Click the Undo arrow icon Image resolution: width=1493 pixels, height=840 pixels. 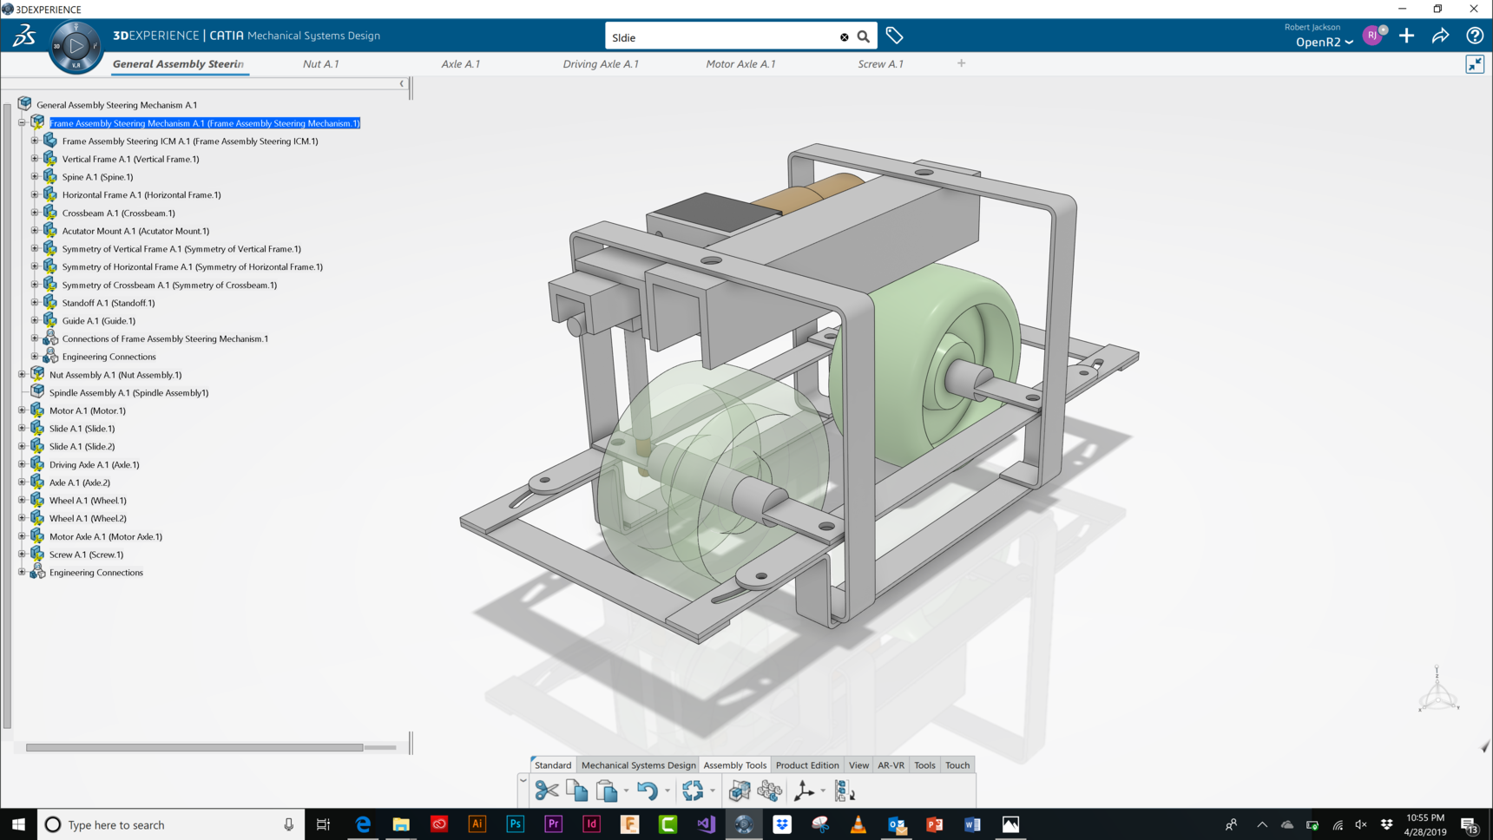coord(647,790)
